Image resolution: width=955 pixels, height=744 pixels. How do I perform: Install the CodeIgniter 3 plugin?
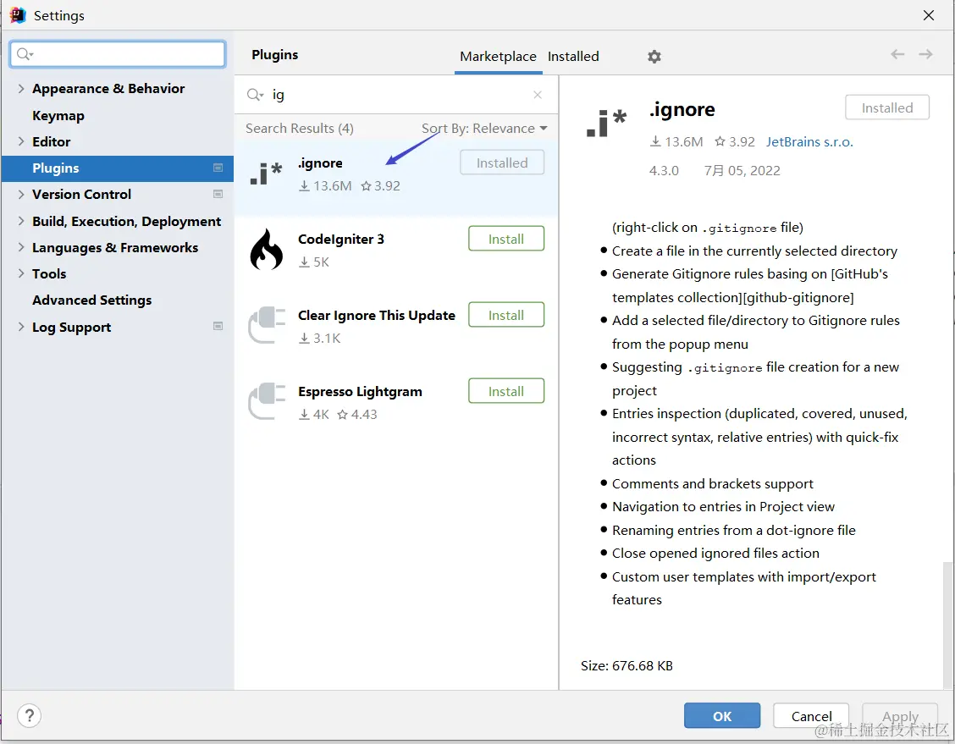[506, 239]
